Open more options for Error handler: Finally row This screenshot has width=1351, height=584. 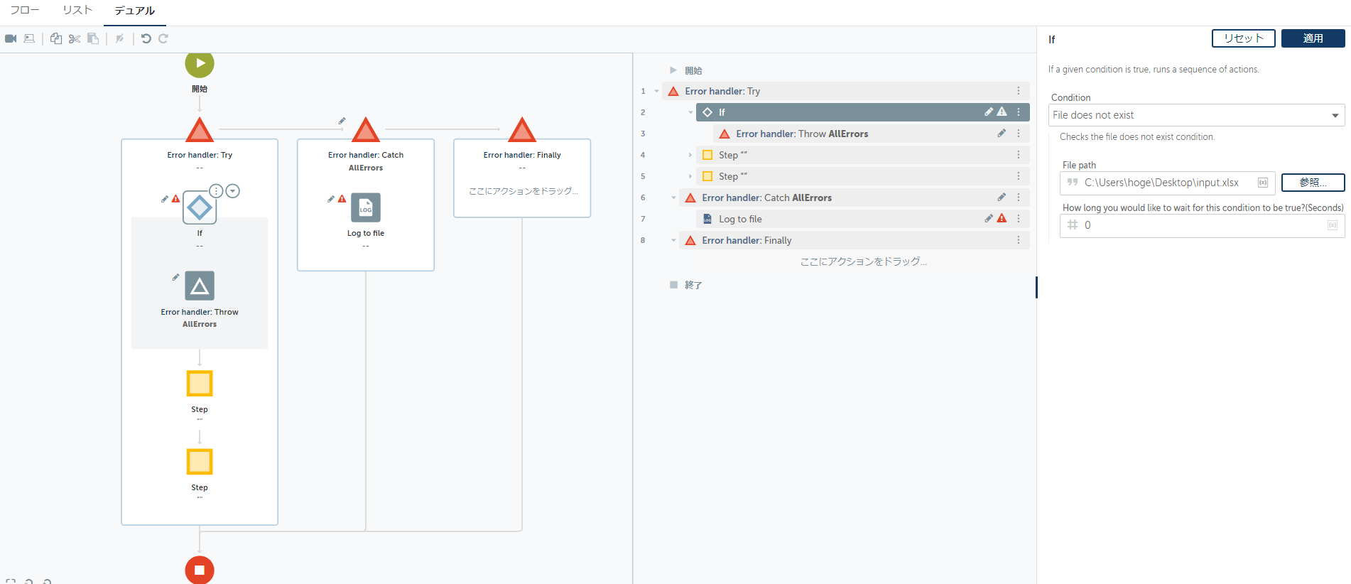pos(1019,240)
